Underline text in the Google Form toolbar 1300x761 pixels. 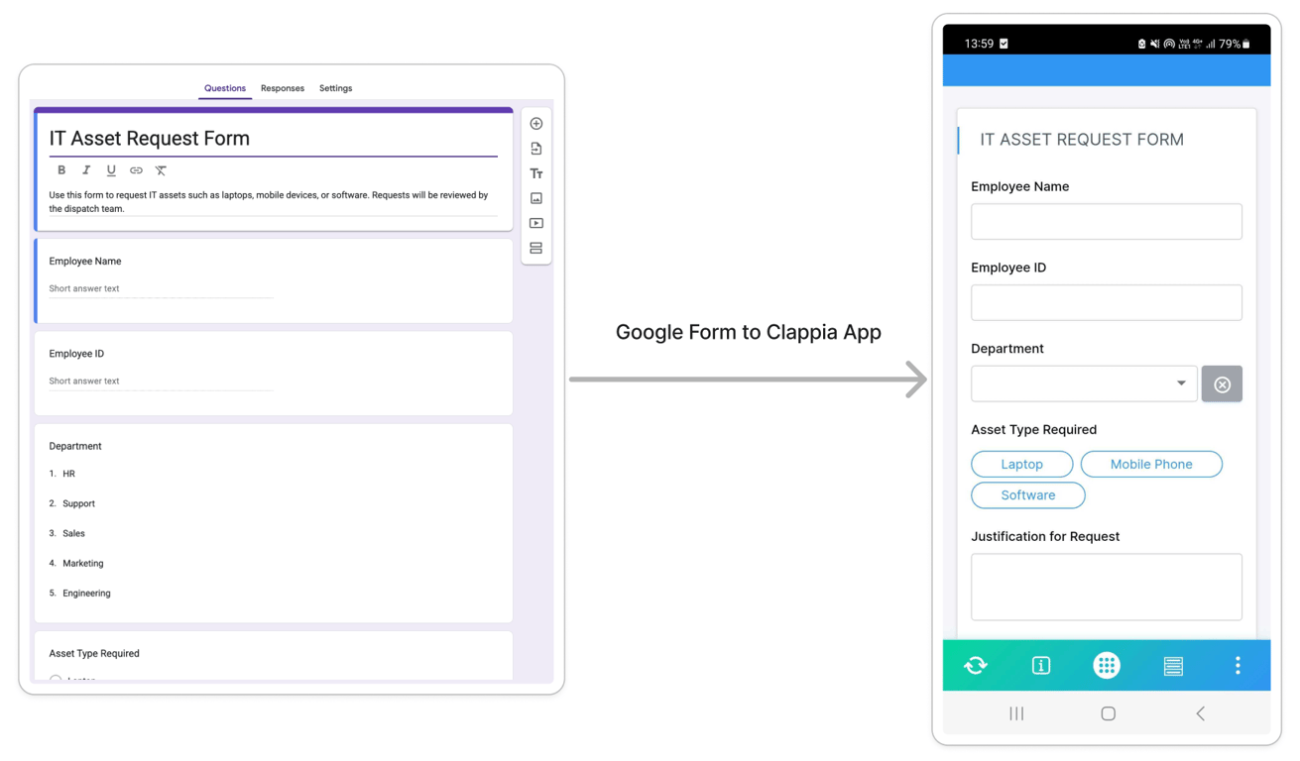[111, 170]
